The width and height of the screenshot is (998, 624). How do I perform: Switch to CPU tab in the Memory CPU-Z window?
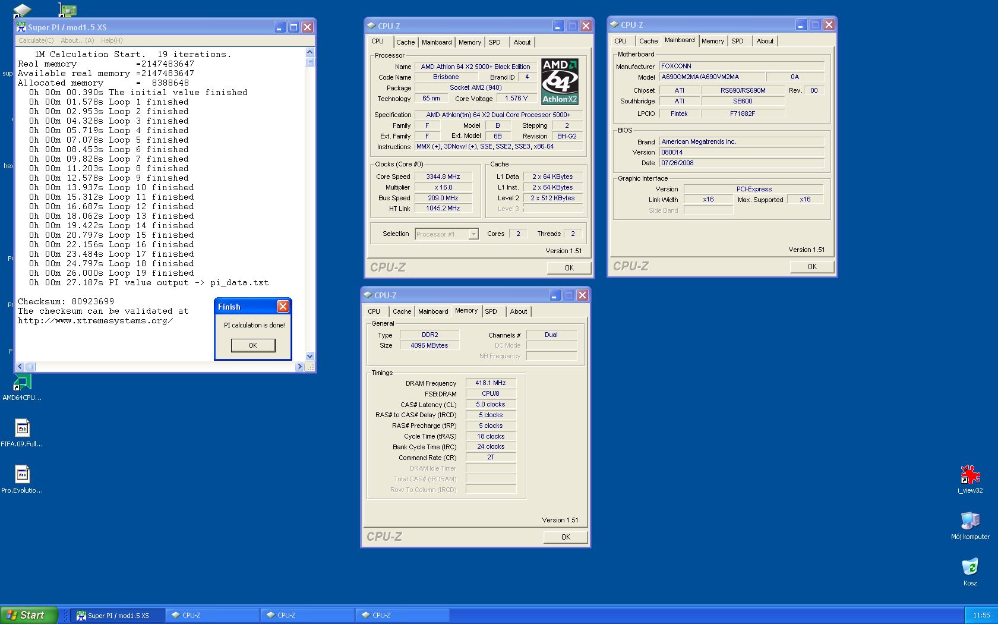(x=374, y=311)
